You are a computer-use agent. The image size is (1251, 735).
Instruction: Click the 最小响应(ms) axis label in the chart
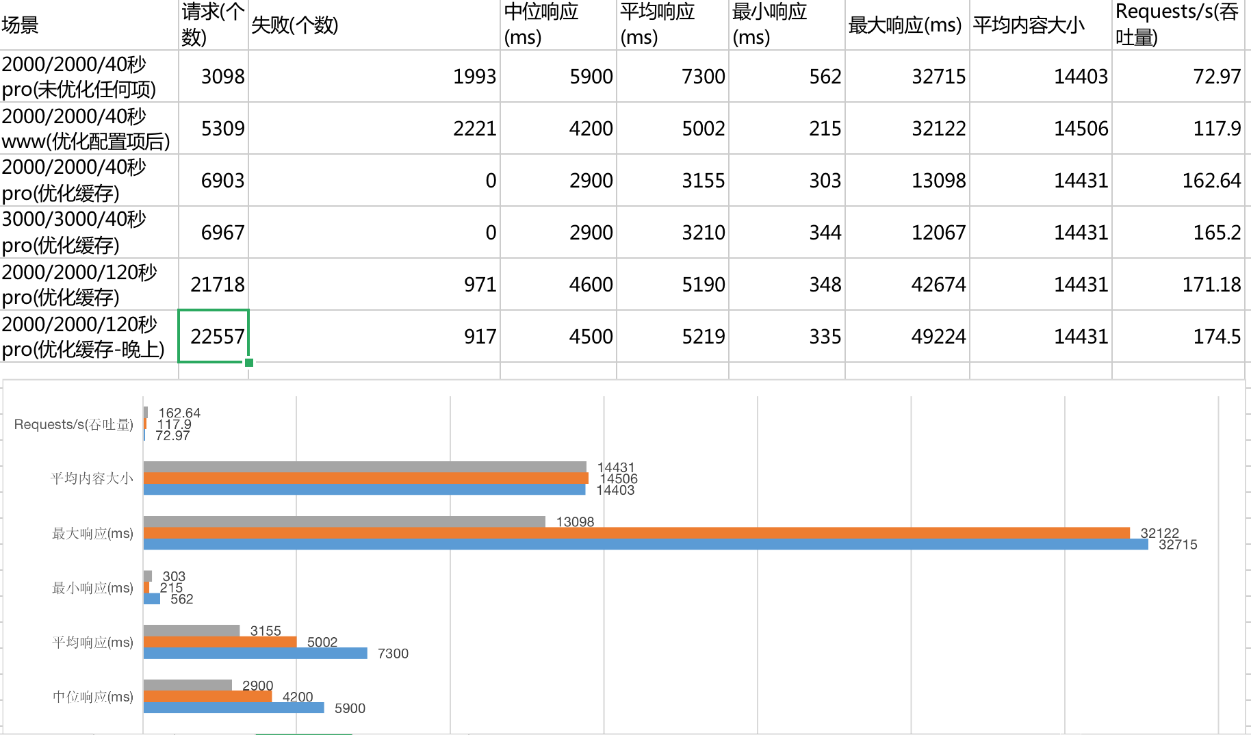point(92,588)
